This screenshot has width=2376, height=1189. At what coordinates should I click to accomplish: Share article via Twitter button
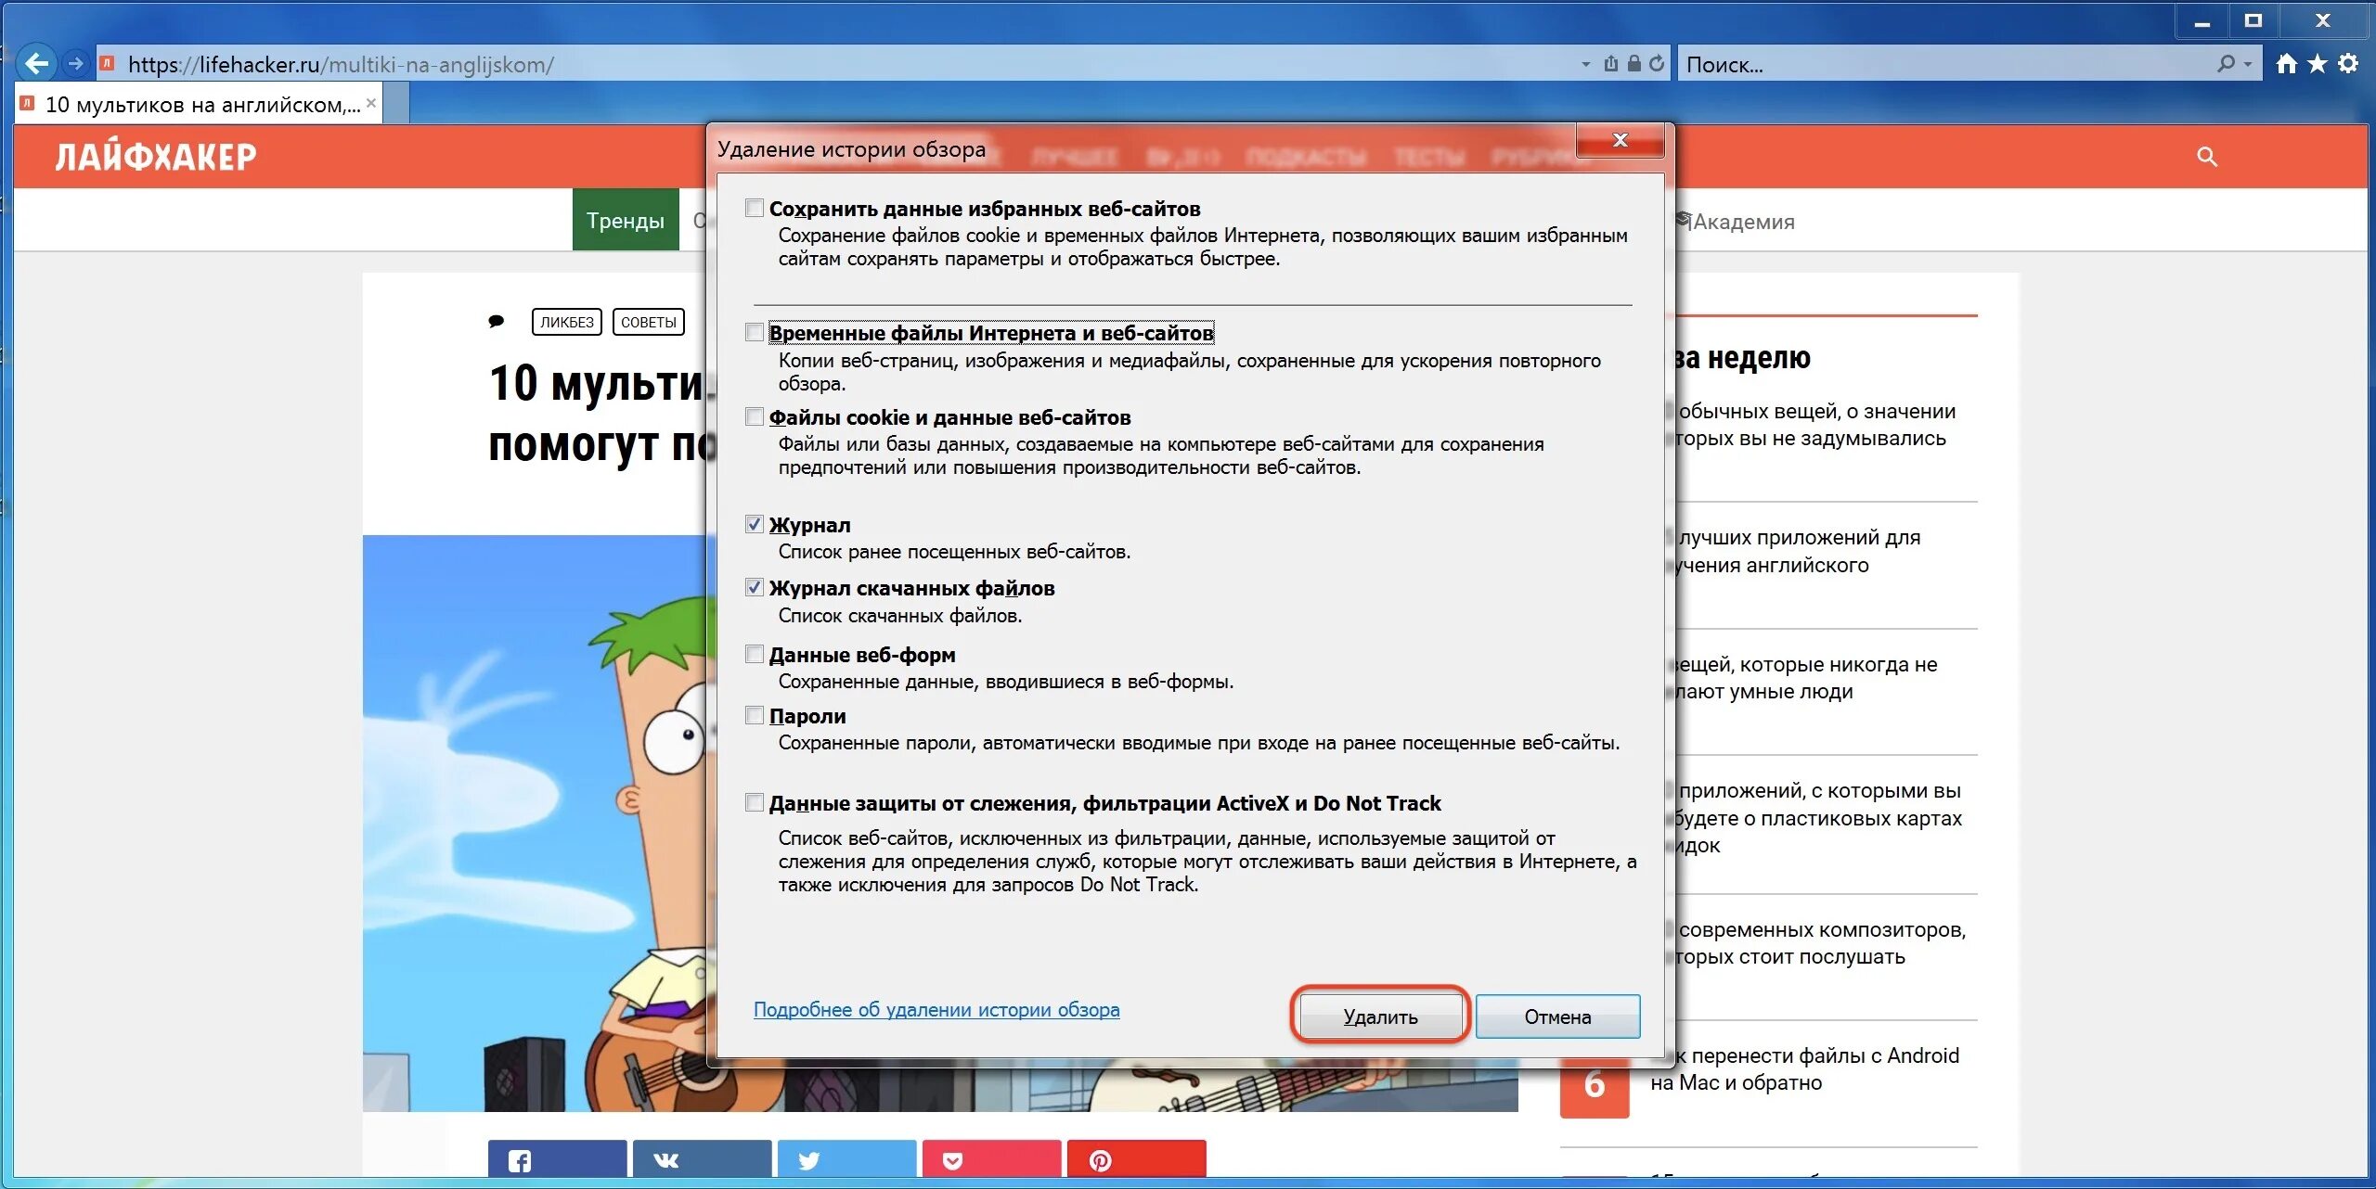coord(846,1159)
